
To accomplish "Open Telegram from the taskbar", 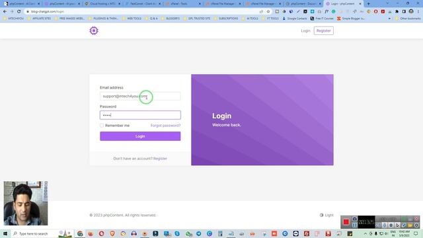I will click(198, 233).
